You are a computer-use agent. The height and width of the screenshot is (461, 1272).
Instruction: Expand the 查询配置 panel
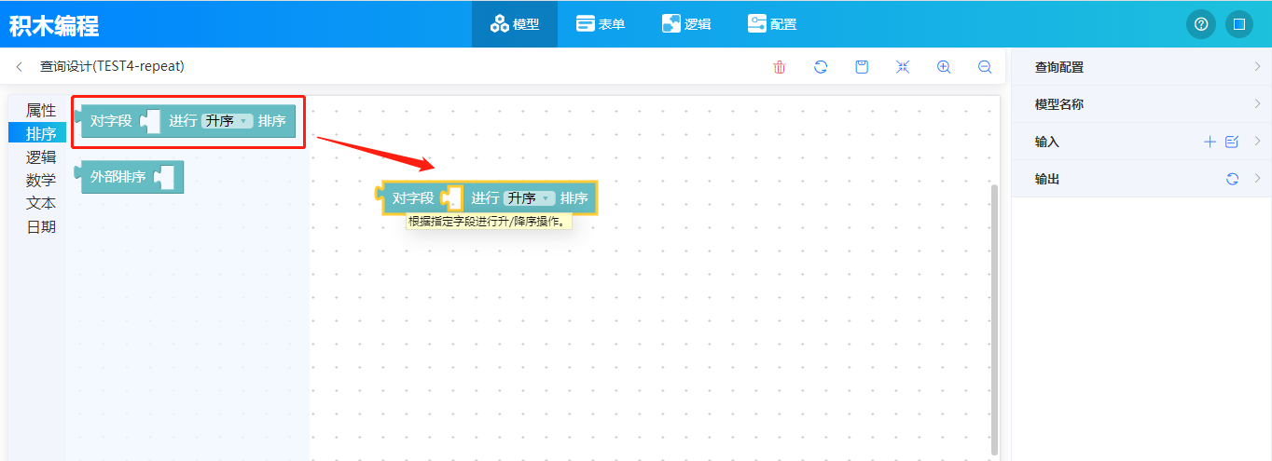pos(1141,67)
